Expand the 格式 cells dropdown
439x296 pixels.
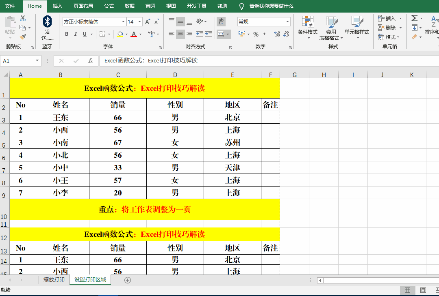pos(398,37)
